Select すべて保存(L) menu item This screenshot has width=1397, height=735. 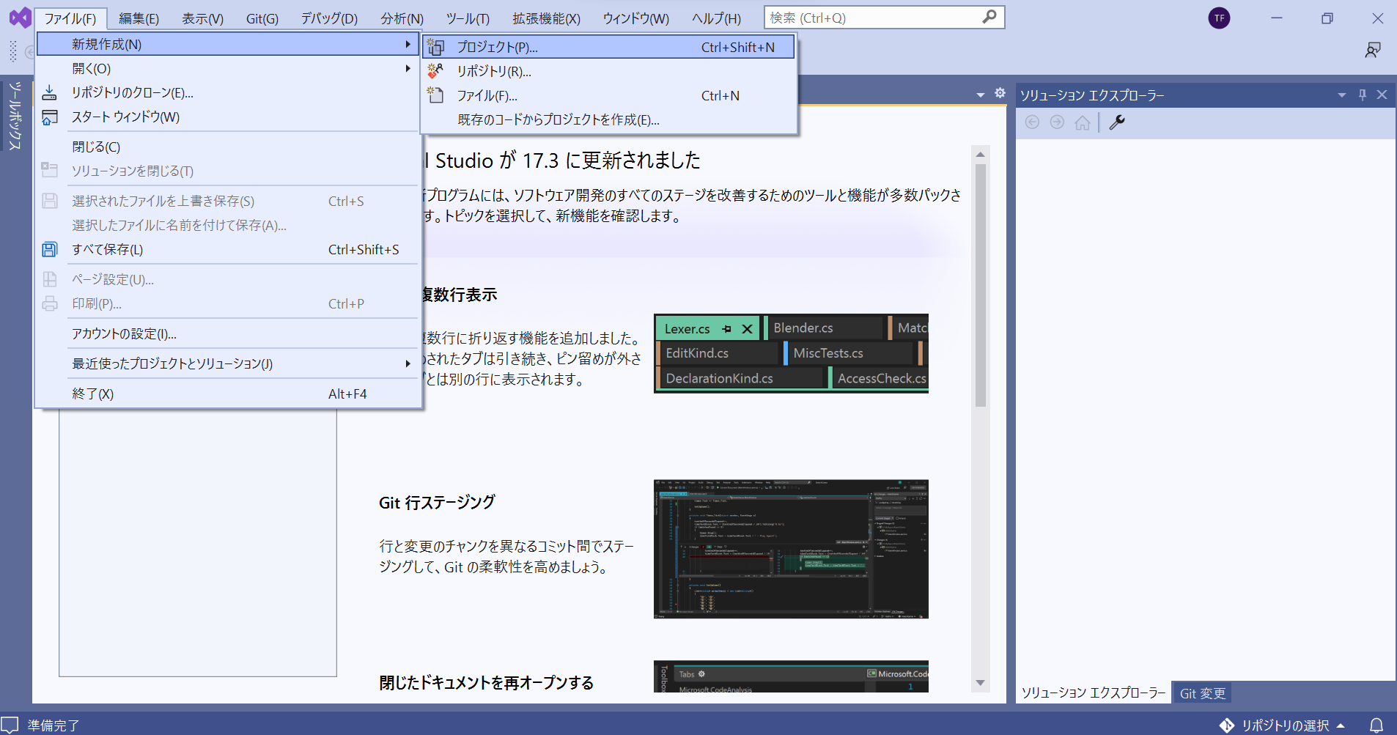pos(228,249)
